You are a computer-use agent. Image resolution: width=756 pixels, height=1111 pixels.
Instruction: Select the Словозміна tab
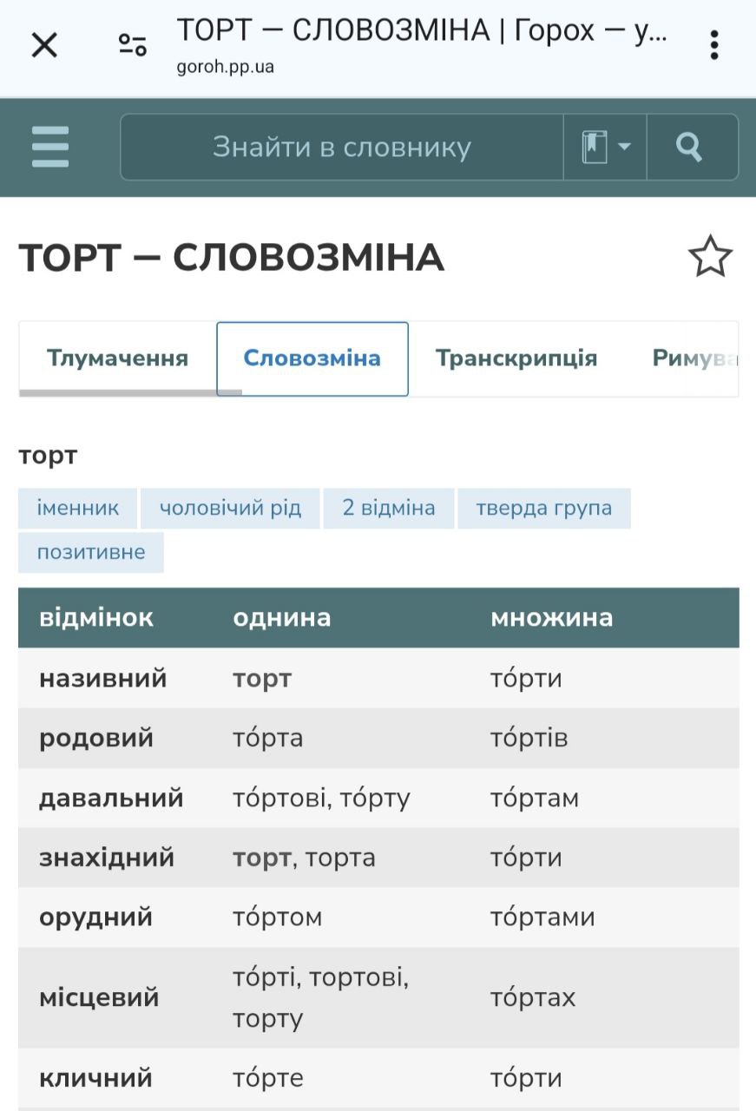[x=312, y=358]
